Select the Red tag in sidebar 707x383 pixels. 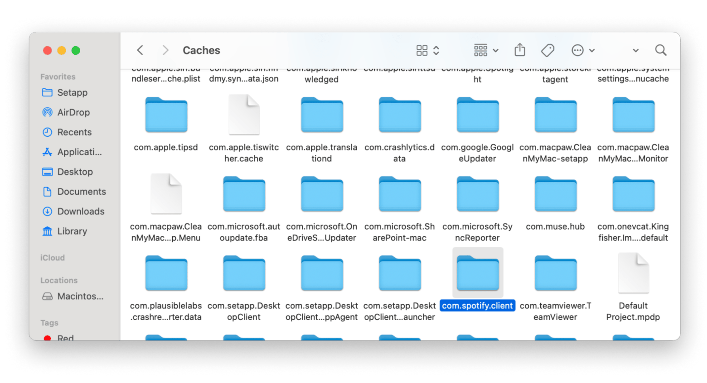[x=65, y=337]
